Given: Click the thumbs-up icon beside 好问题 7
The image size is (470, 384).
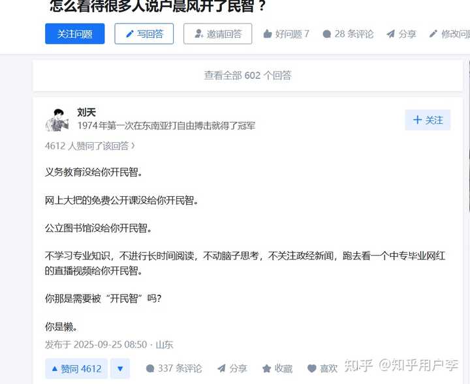Looking at the screenshot, I should click(268, 34).
